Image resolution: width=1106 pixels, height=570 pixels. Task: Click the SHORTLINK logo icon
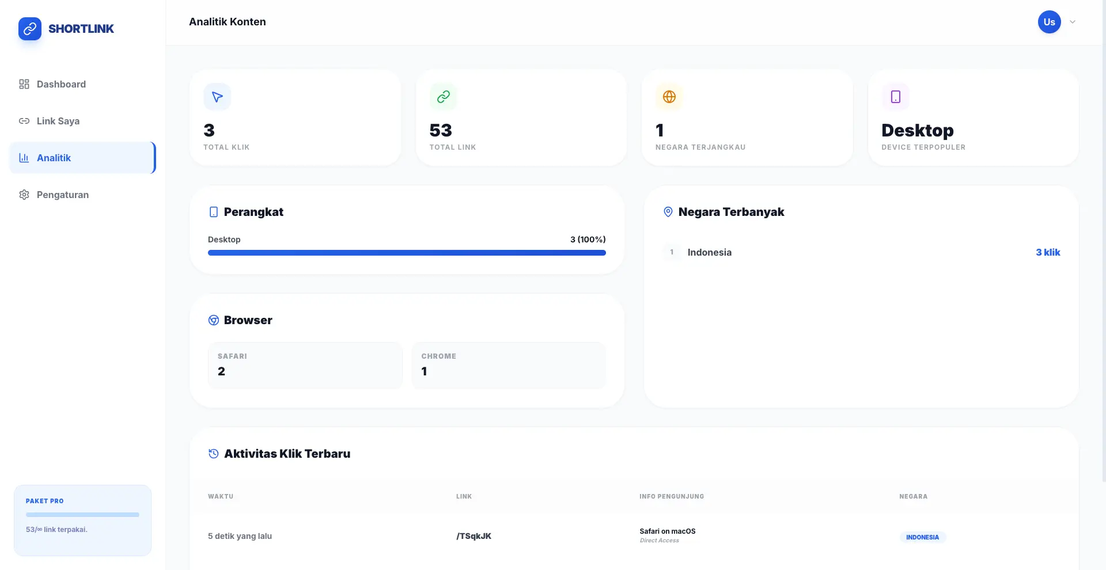click(x=30, y=29)
